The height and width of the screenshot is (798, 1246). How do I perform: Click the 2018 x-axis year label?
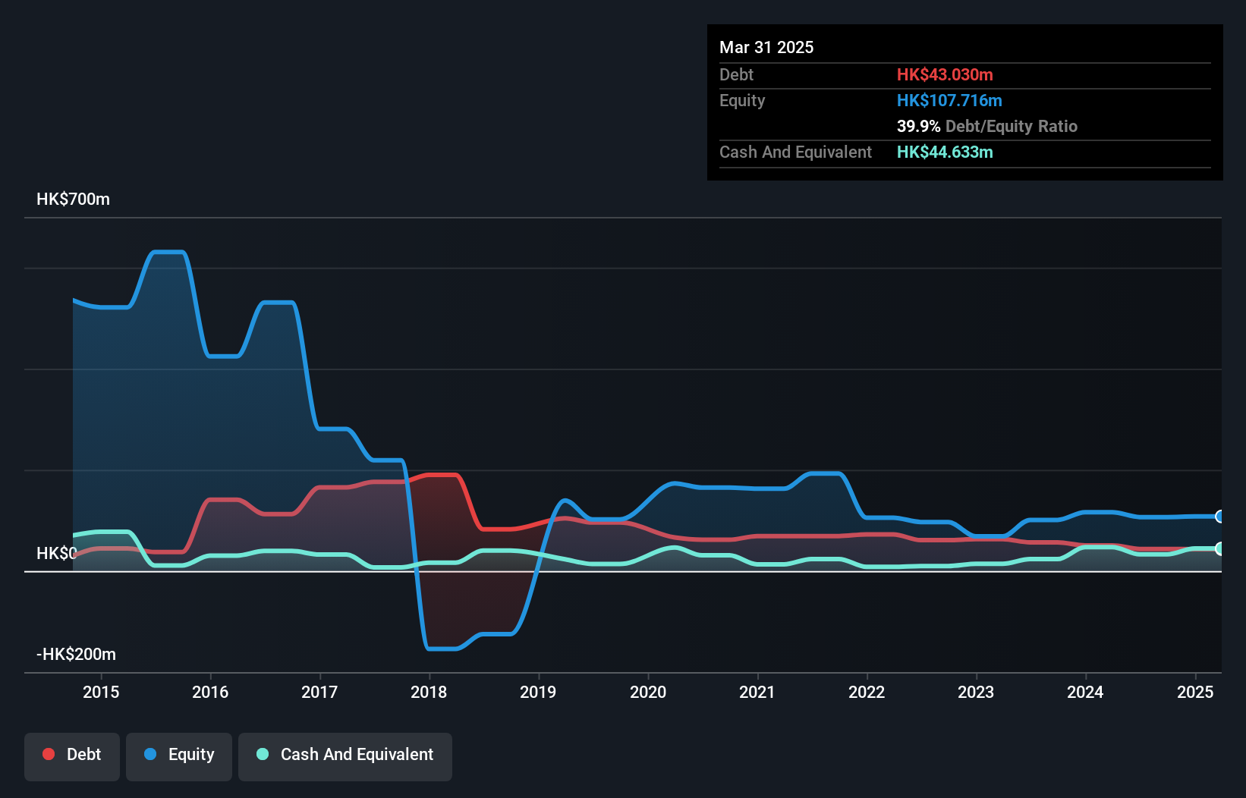click(x=429, y=692)
